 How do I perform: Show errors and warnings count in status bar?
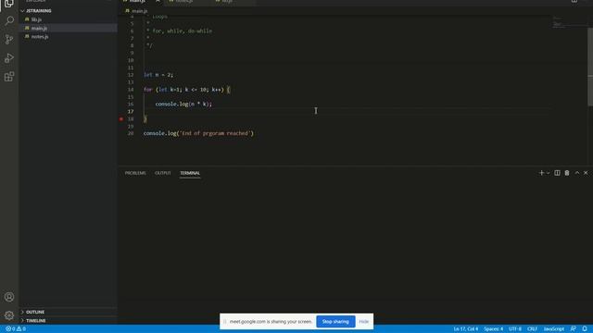click(16, 329)
